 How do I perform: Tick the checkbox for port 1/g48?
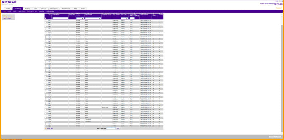(46, 118)
